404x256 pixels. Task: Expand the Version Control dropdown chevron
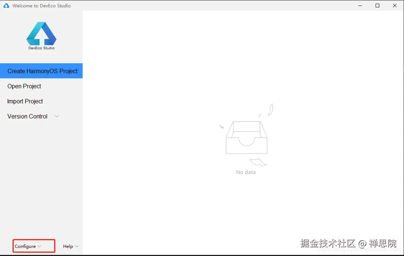(x=57, y=116)
